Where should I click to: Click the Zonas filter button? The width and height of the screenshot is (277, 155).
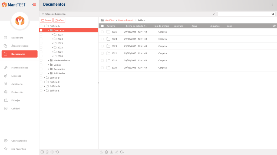(46, 20)
